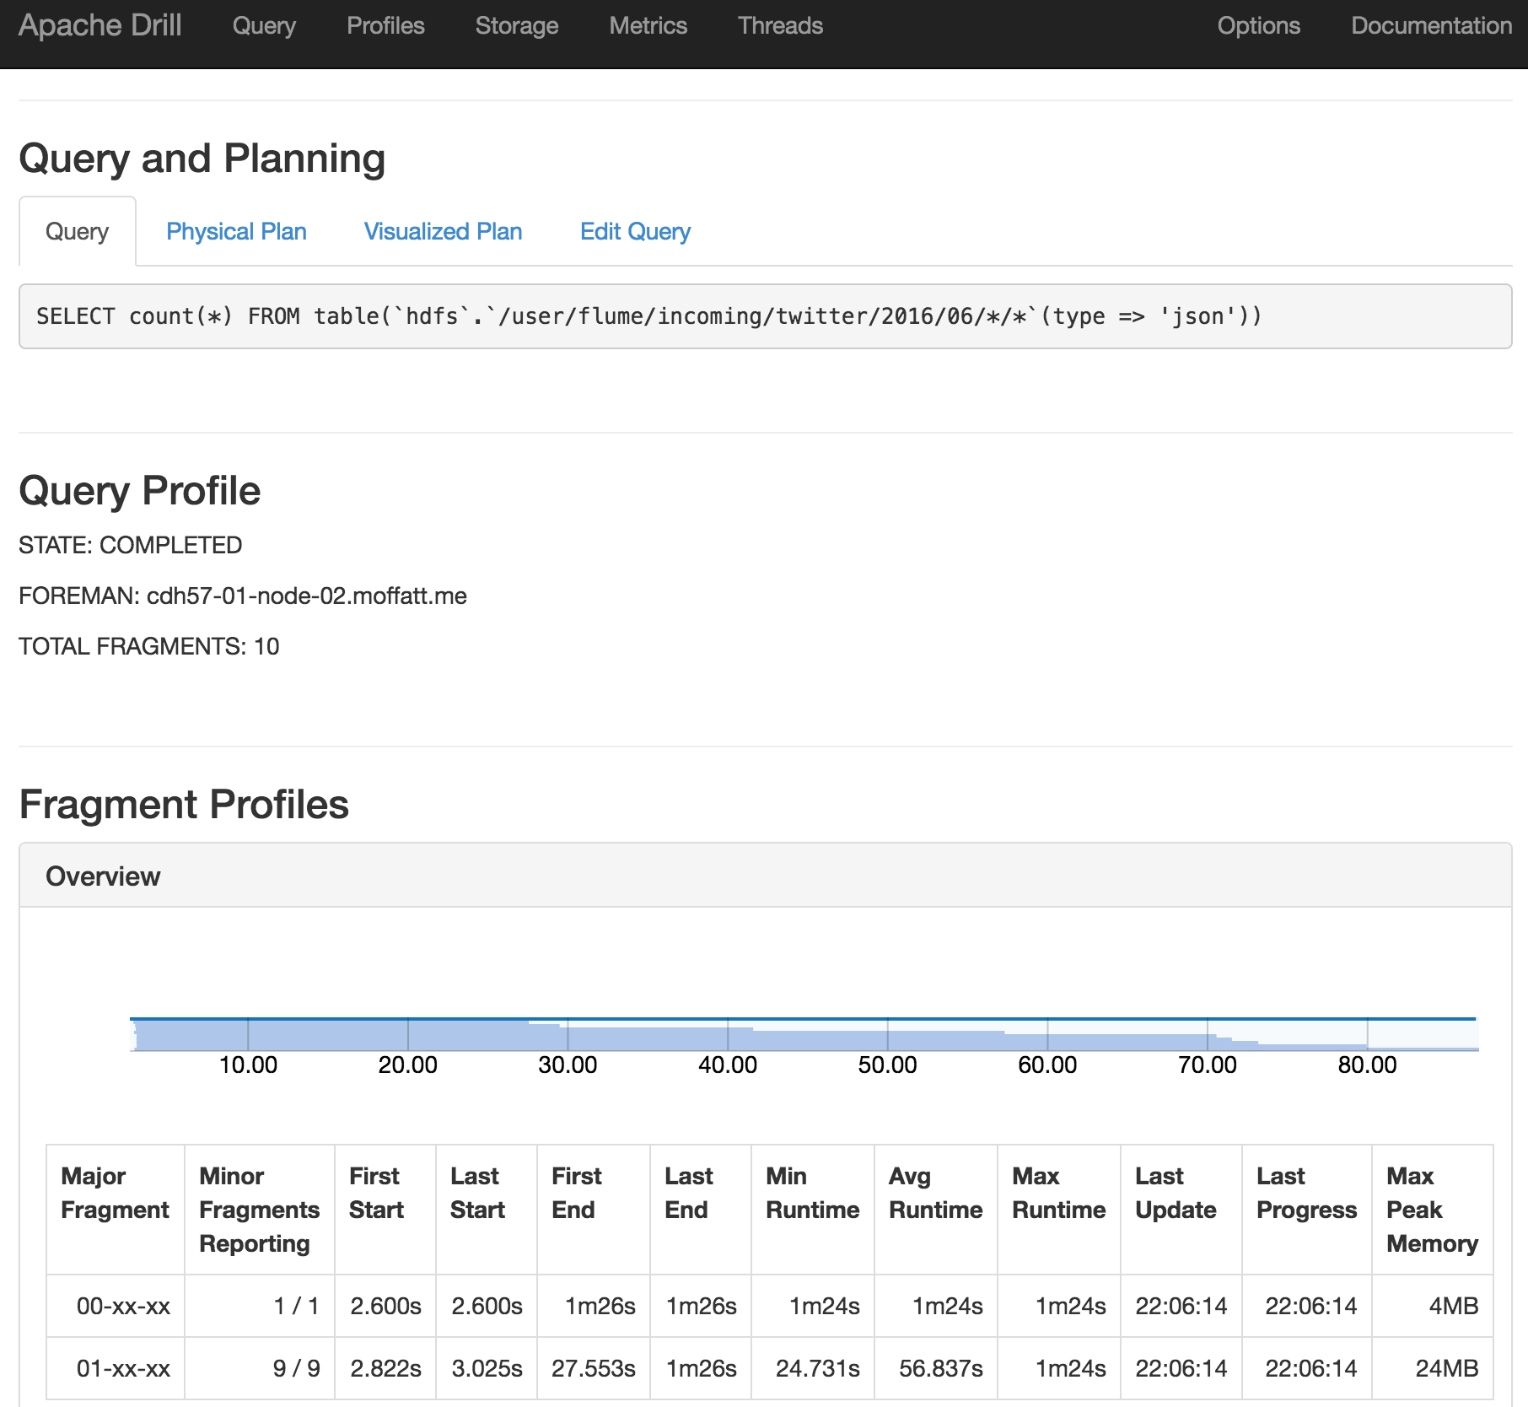Click the Max Peak Memory column header
This screenshot has width=1528, height=1407.
[x=1432, y=1210]
